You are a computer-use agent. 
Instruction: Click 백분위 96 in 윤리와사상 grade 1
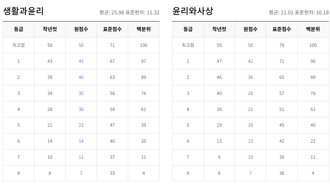(313, 61)
